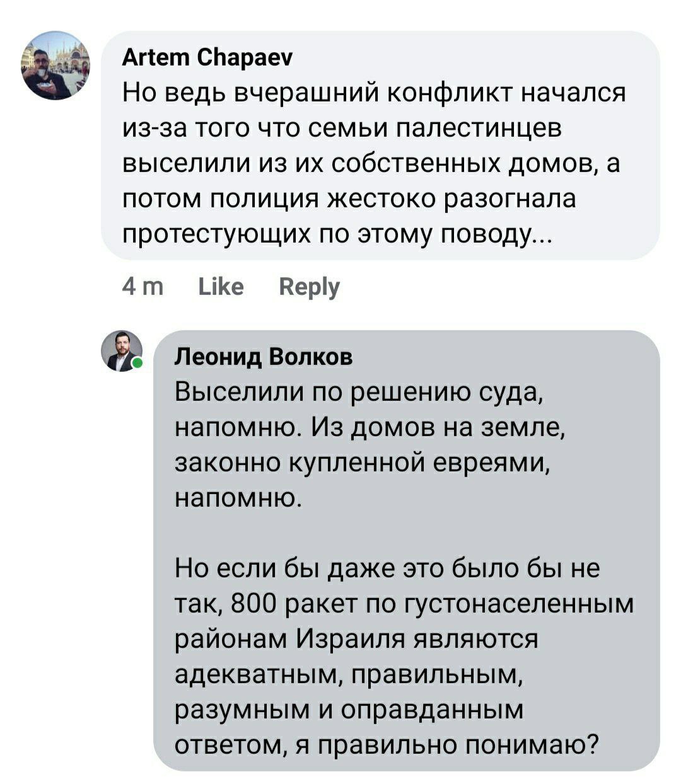The height and width of the screenshot is (779, 681).
Task: Click the 4 m comment timestamp
Action: coord(143,287)
